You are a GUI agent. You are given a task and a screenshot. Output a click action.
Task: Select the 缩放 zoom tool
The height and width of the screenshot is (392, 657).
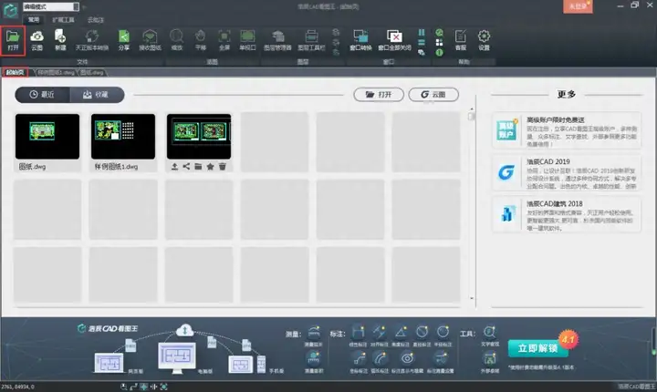[x=177, y=40]
